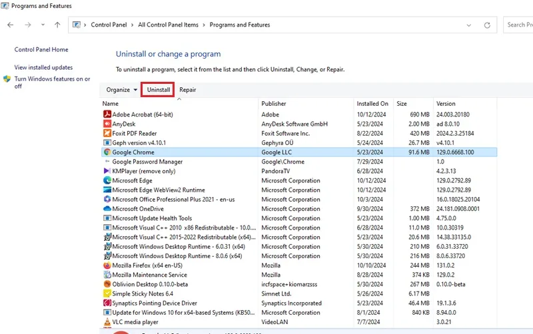Expand chevron after All Control Panel Items

coord(204,25)
